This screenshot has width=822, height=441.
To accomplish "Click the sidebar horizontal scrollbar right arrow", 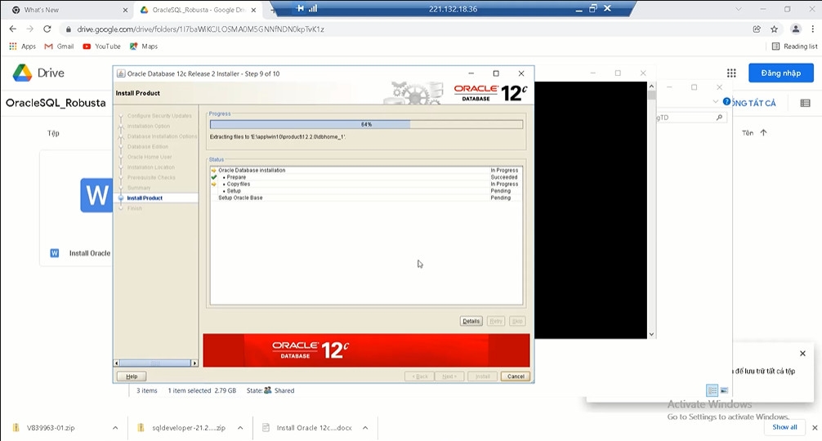I will point(194,363).
